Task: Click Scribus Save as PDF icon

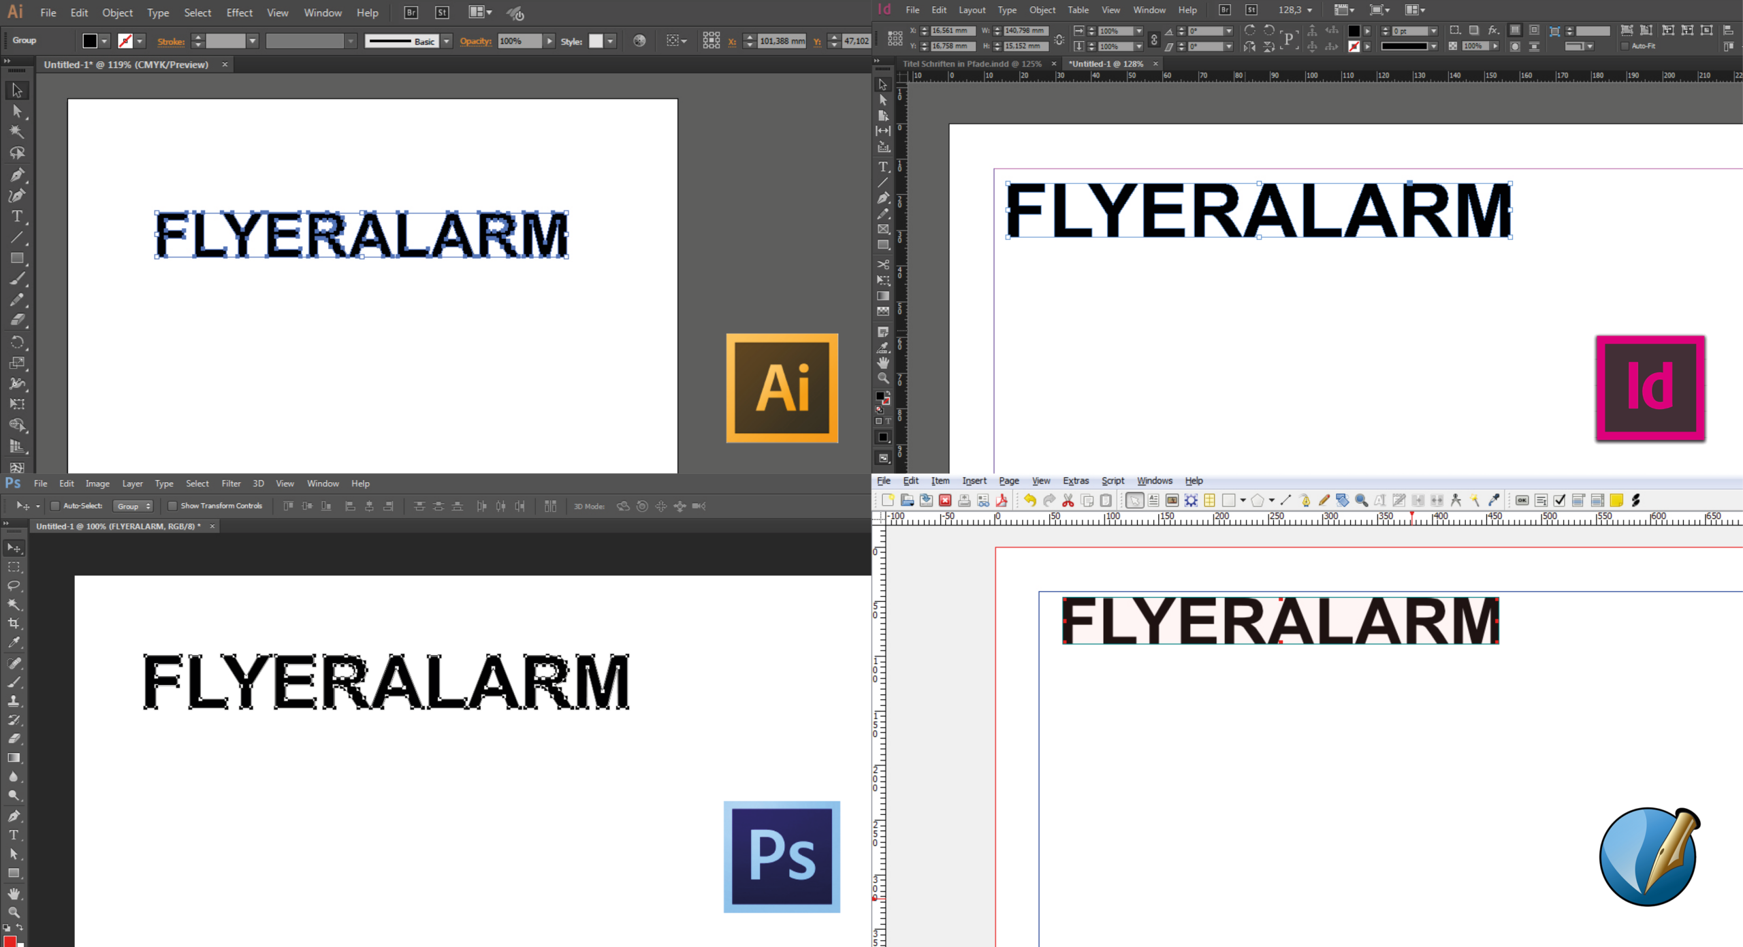Action: tap(1002, 501)
